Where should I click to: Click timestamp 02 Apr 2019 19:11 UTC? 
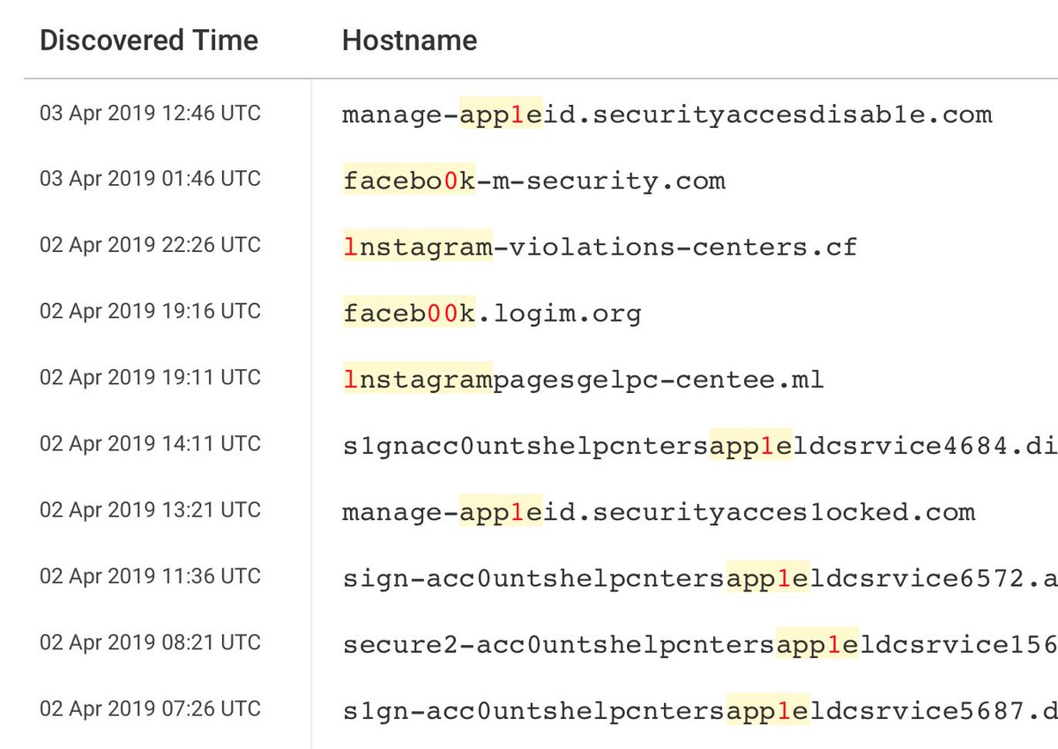(x=151, y=377)
